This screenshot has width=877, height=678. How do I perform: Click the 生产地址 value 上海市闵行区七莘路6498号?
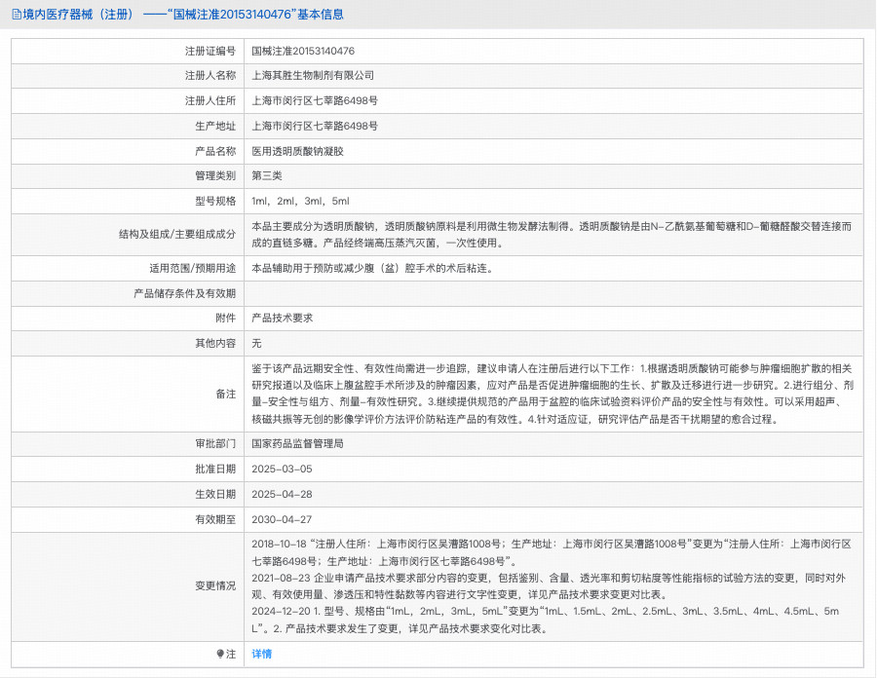click(x=315, y=126)
